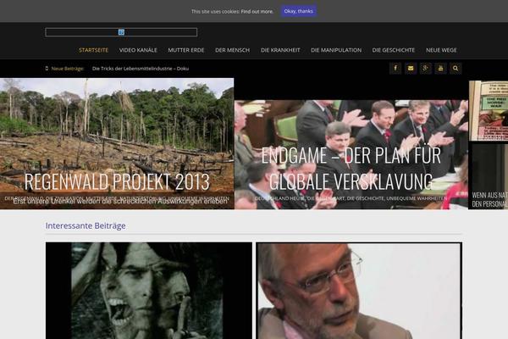This screenshot has height=339, width=508.
Task: Open the Die Geschichte menu
Action: 394,50
